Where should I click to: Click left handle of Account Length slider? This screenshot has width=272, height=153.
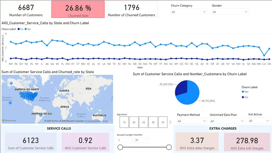coord(120,147)
